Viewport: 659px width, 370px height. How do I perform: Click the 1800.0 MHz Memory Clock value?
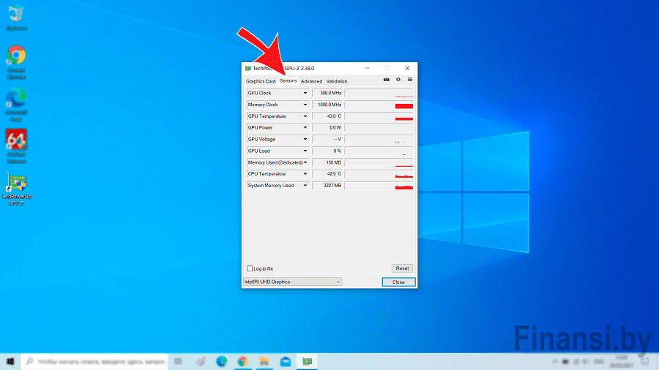(x=327, y=105)
